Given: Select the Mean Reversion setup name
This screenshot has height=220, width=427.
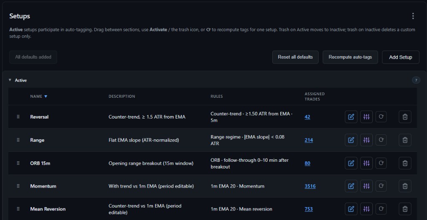Looking at the screenshot, I should [x=48, y=209].
